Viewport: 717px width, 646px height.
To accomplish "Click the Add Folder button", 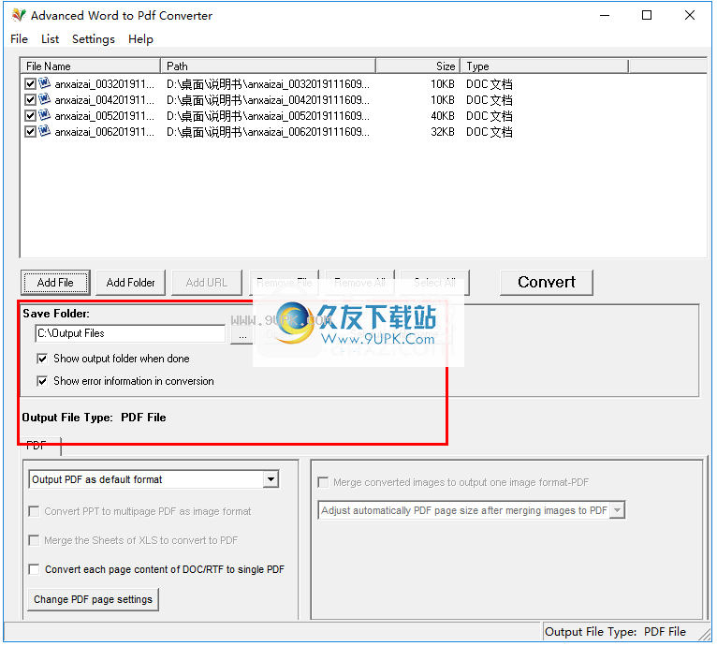I will [x=131, y=283].
